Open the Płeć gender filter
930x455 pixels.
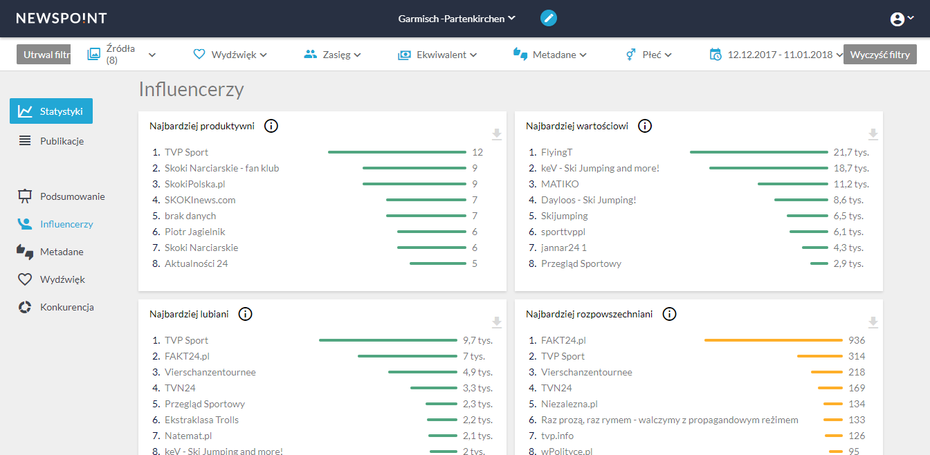coord(648,55)
